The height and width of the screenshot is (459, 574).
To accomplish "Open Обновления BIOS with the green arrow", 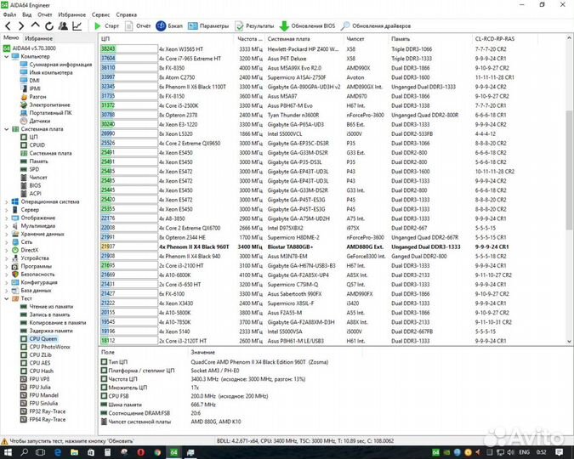I will [x=310, y=26].
